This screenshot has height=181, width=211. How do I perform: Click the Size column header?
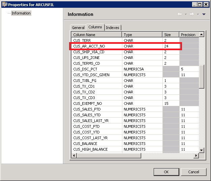(x=171, y=35)
